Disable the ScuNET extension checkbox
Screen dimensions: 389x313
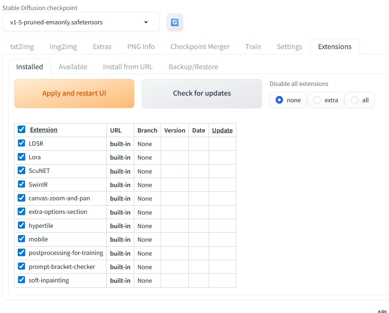tap(22, 170)
